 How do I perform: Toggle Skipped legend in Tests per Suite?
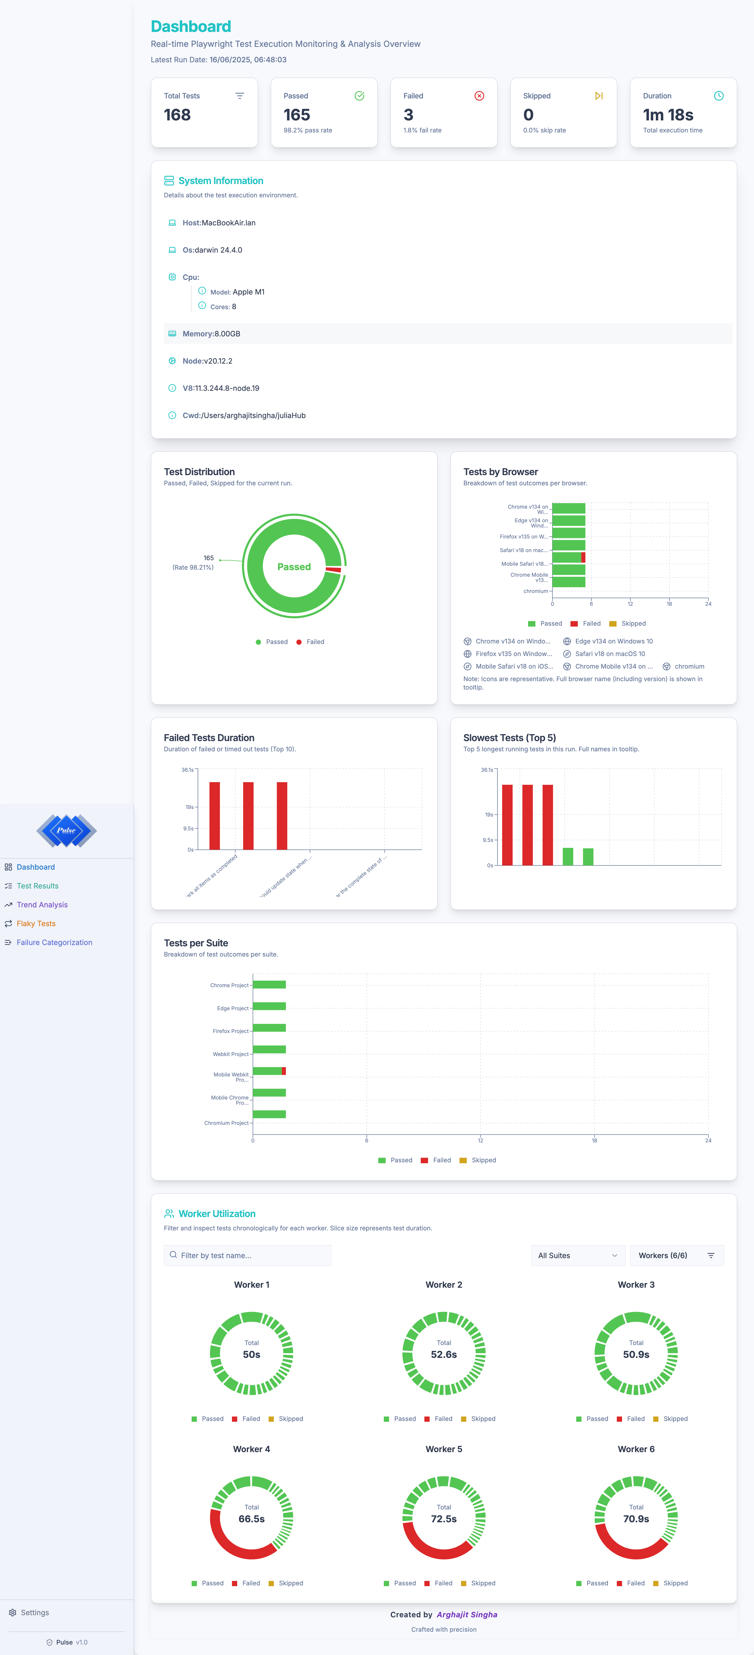[478, 1160]
